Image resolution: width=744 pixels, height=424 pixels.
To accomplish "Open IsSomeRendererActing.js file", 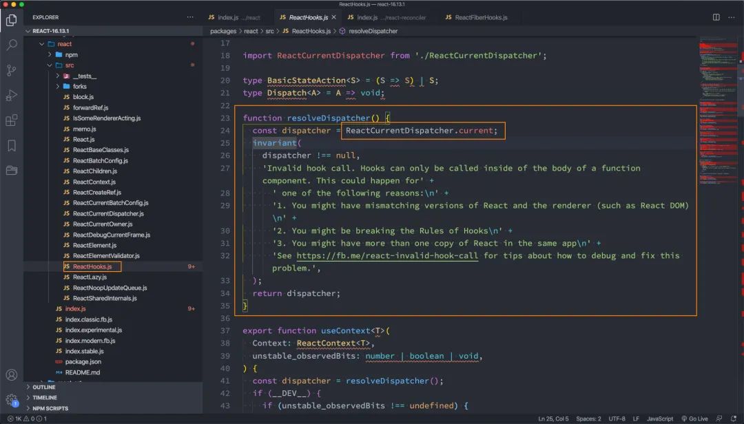I will [106, 118].
